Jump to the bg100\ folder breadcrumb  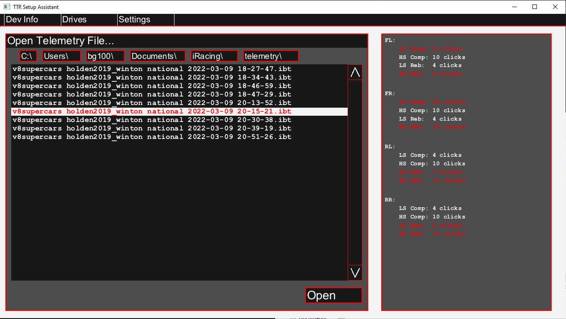pyautogui.click(x=105, y=56)
